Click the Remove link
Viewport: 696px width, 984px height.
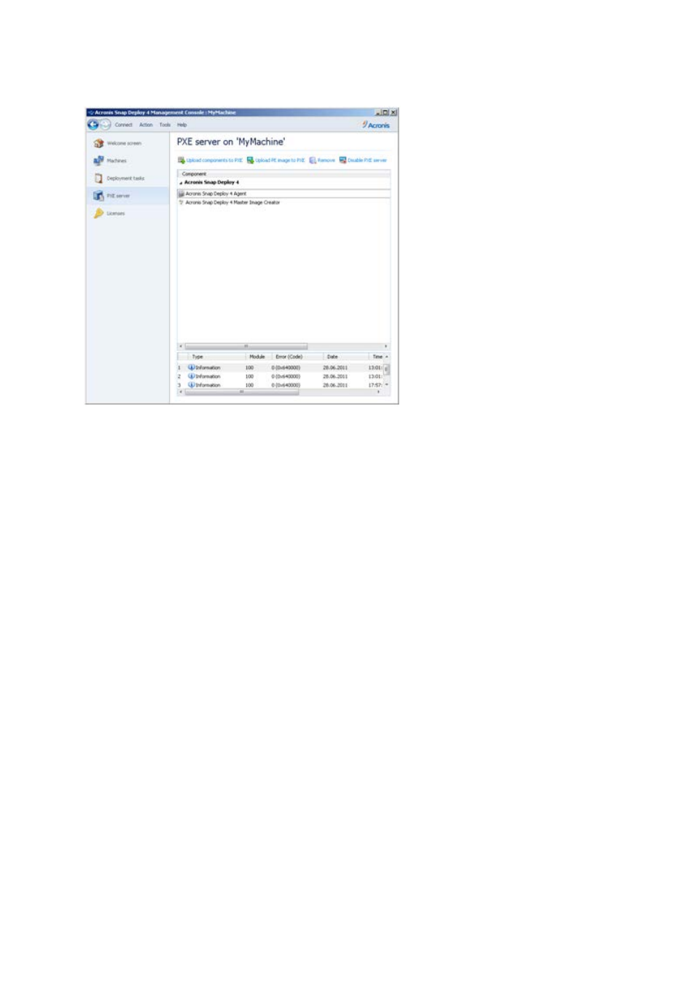coord(326,160)
